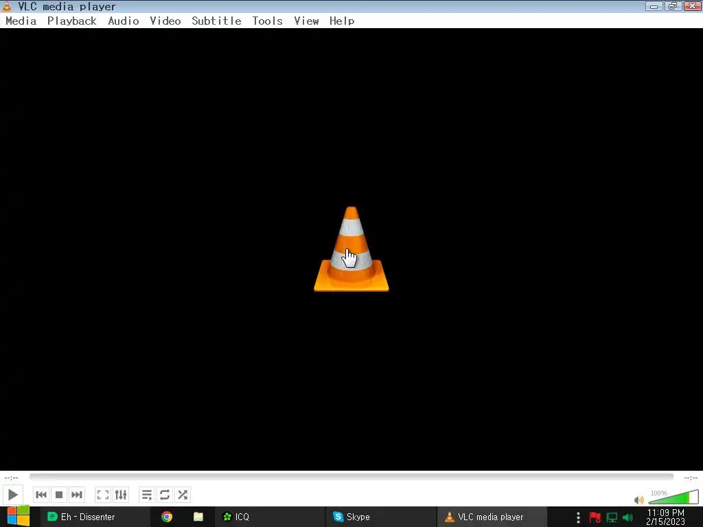Skip to next media track
703x527 pixels.
(x=77, y=495)
